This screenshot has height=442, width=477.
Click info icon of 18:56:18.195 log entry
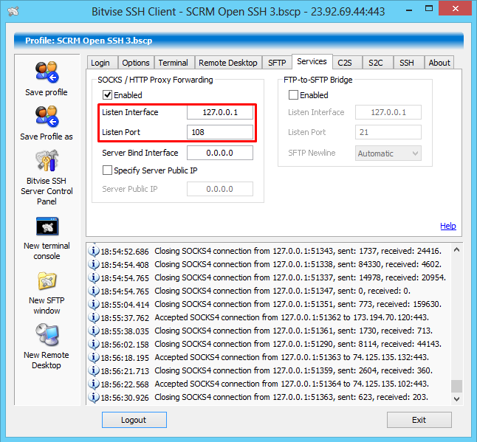(94, 357)
